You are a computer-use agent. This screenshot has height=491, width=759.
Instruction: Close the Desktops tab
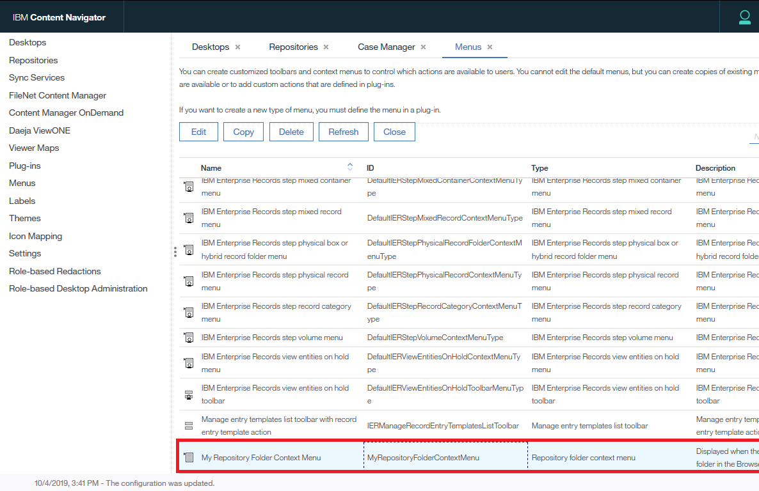(x=237, y=47)
